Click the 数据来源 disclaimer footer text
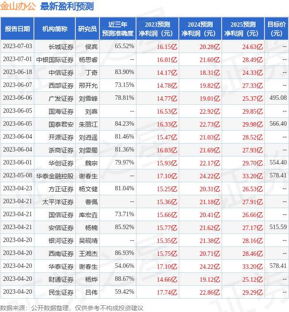This screenshot has height=312, width=289. [72, 308]
